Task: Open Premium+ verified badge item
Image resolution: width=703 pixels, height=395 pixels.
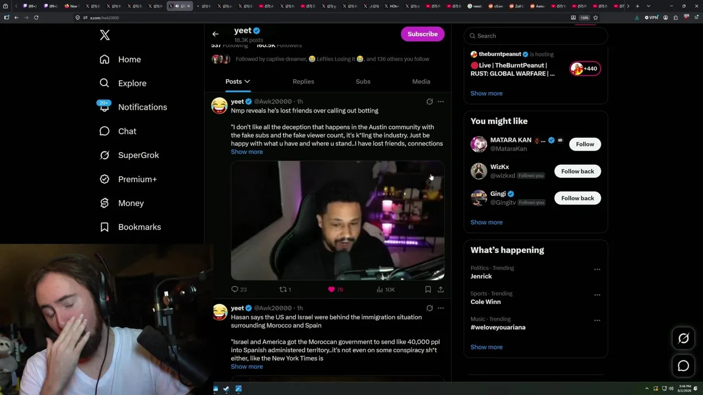Action: coord(128,179)
